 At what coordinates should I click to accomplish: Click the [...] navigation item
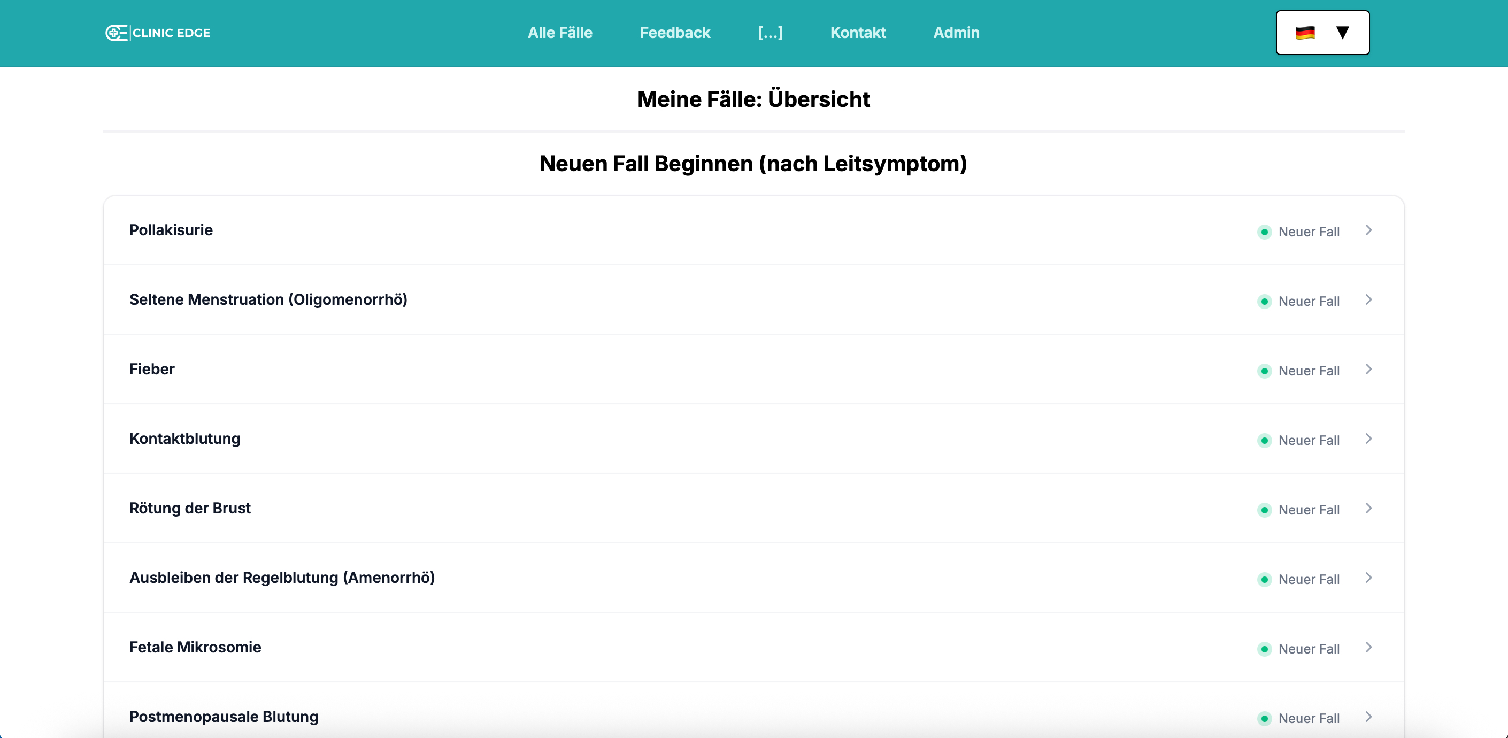[x=770, y=33]
